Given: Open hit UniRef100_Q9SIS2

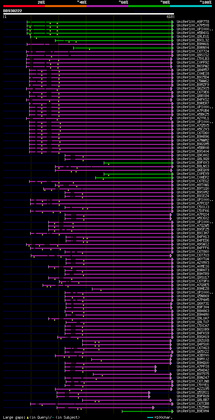Looking at the screenshot, I should point(193,55).
